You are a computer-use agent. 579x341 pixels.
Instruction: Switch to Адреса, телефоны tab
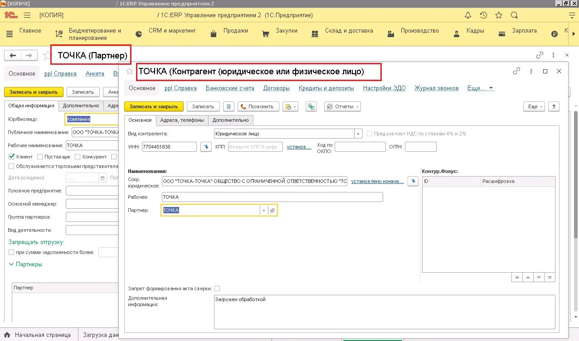(182, 120)
